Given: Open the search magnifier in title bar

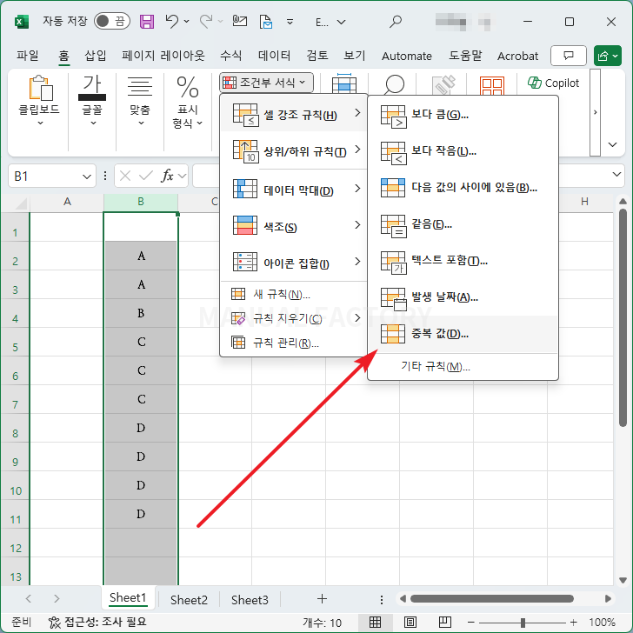Looking at the screenshot, I should (396, 22).
